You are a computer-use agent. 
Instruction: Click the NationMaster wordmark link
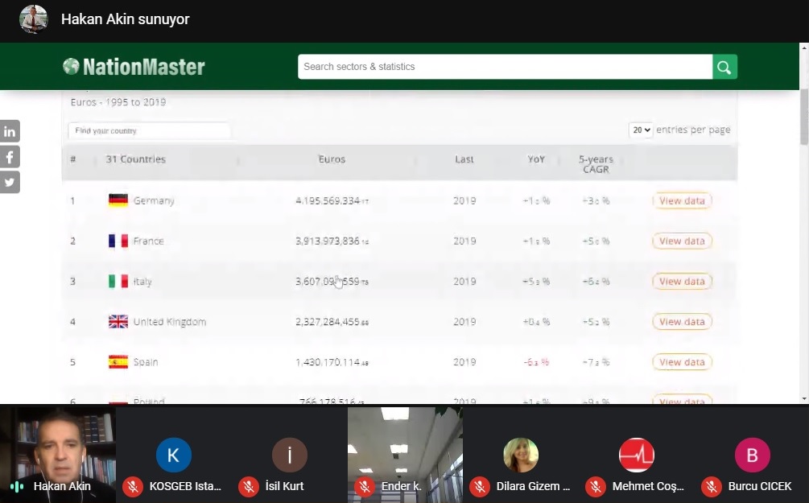(144, 67)
